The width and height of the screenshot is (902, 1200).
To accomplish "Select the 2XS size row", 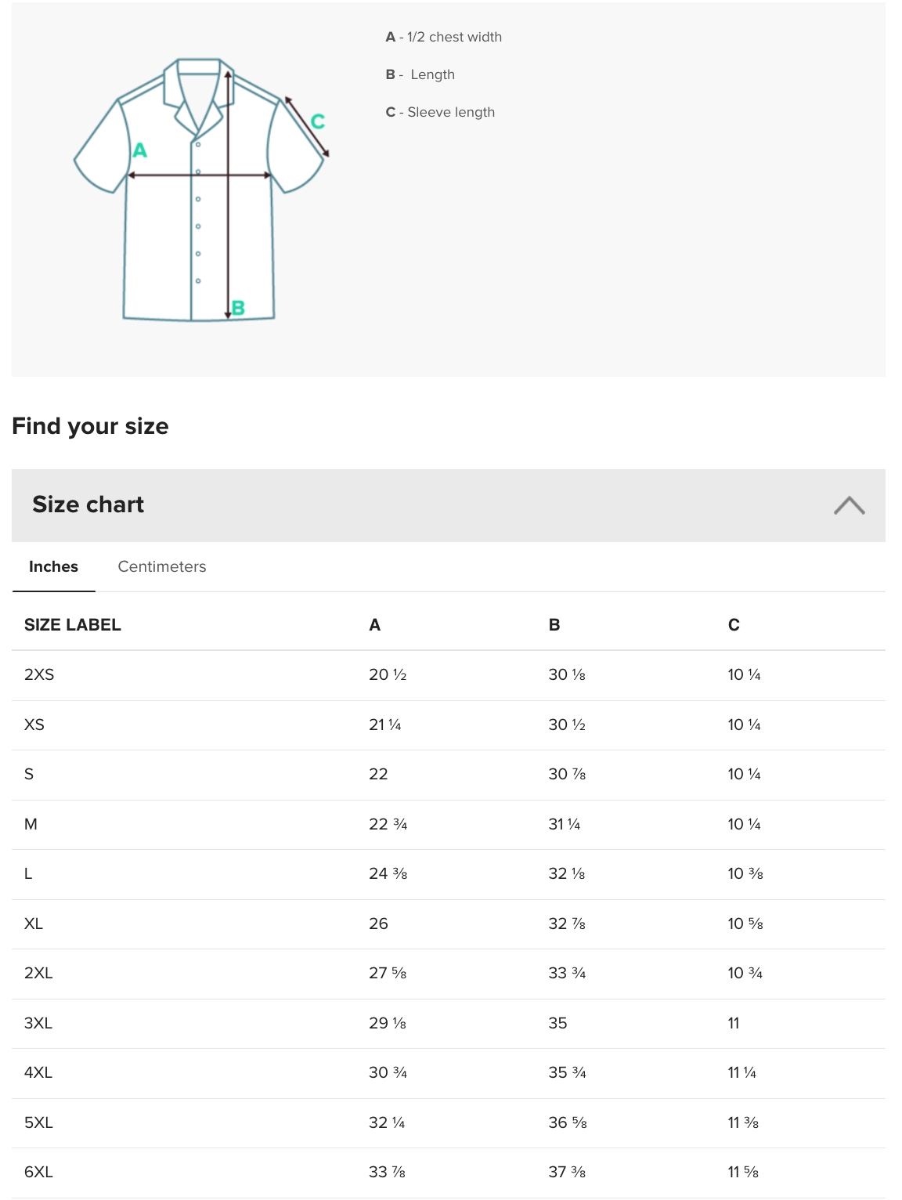I will (x=449, y=675).
